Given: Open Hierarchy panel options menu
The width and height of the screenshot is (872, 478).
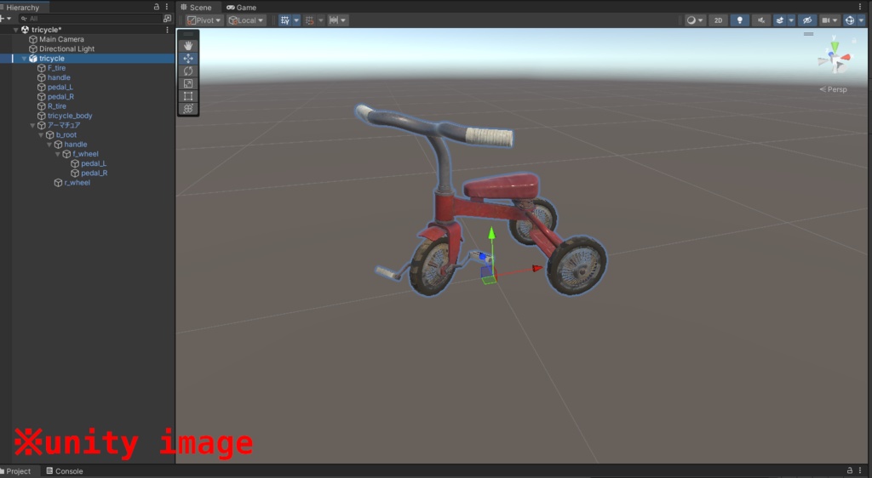Looking at the screenshot, I should [167, 7].
